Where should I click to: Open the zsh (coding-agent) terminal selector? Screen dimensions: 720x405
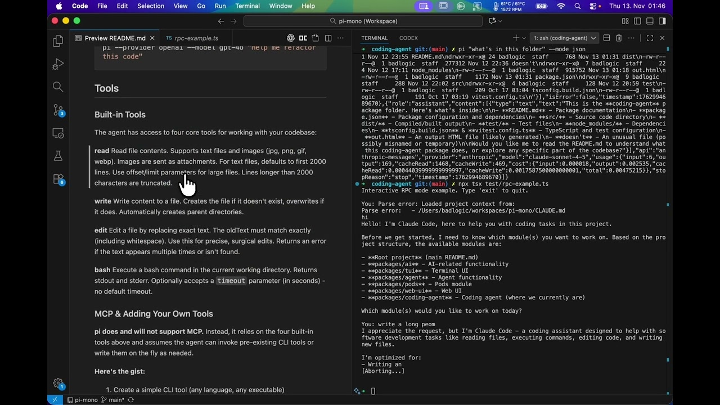[x=564, y=38]
